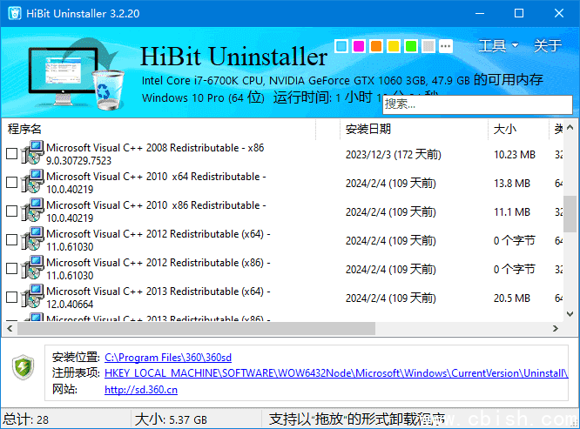The image size is (580, 429).
Task: Open the C:\Program Files\360\360sd install path link
Action: pyautogui.click(x=167, y=357)
